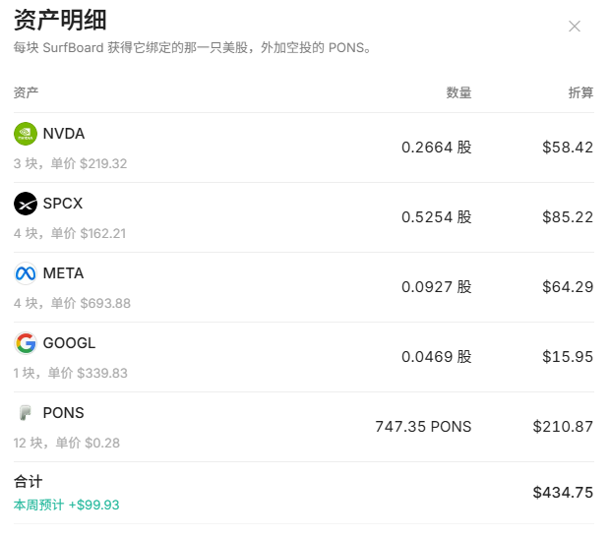Click SPCX detail 4 块,单价 $162.21
The height and width of the screenshot is (536, 610).
[x=70, y=233]
